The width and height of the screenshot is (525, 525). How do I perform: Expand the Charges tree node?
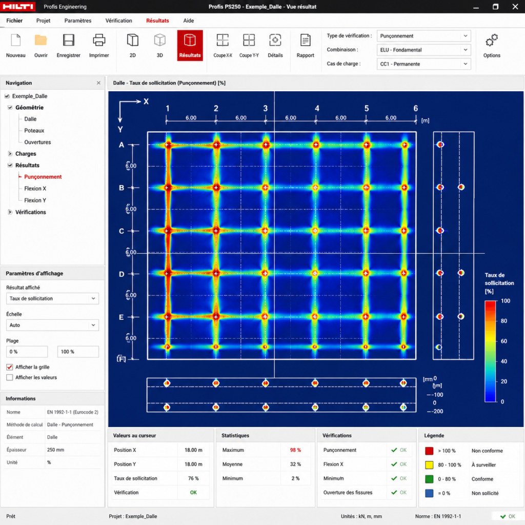10,154
